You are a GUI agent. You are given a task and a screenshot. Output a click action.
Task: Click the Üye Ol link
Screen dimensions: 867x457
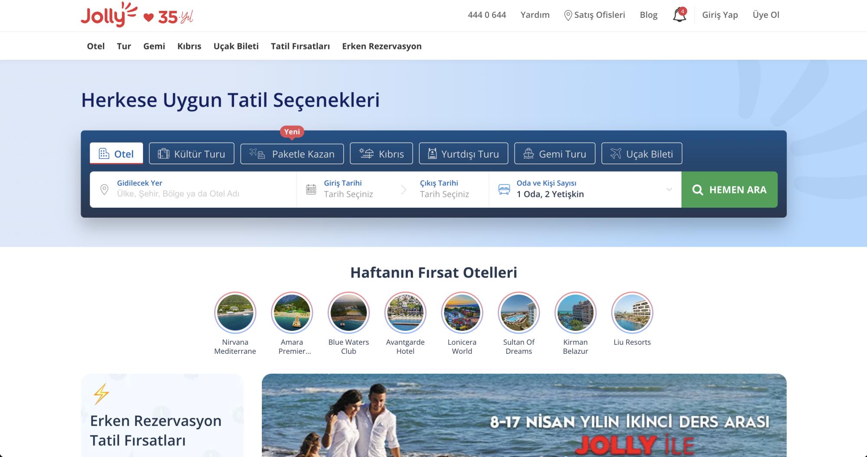click(x=766, y=15)
